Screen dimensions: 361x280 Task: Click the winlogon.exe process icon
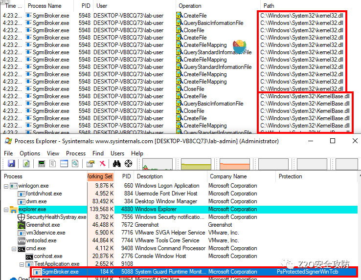tap(14, 186)
